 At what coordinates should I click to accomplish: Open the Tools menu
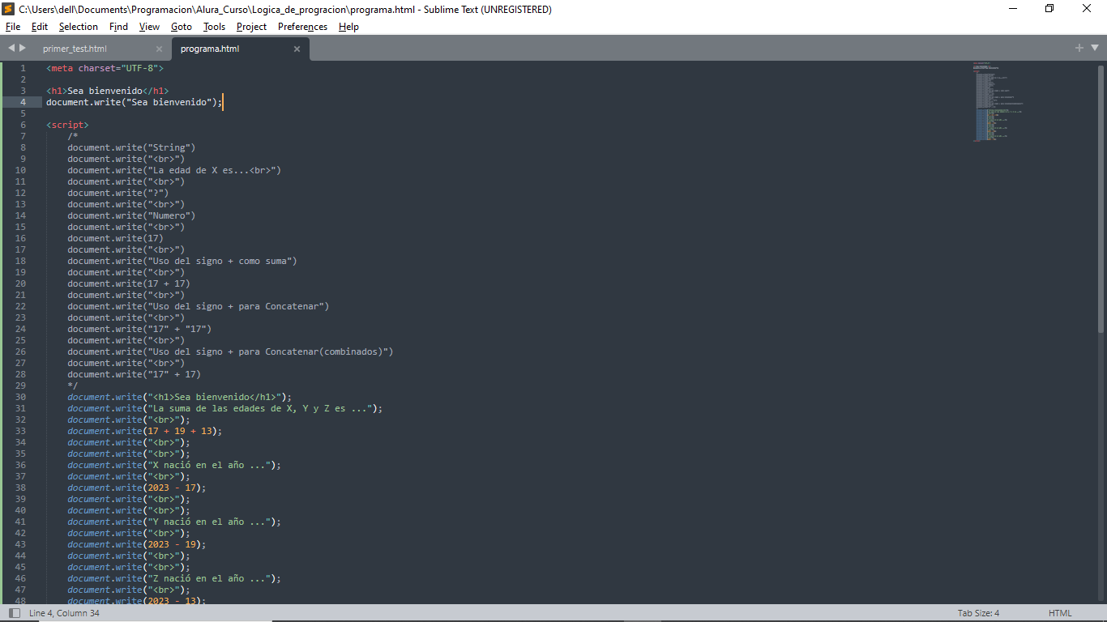point(214,27)
